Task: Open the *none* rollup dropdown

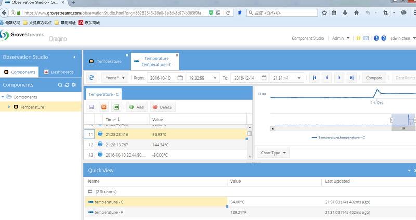Action: (x=115, y=78)
